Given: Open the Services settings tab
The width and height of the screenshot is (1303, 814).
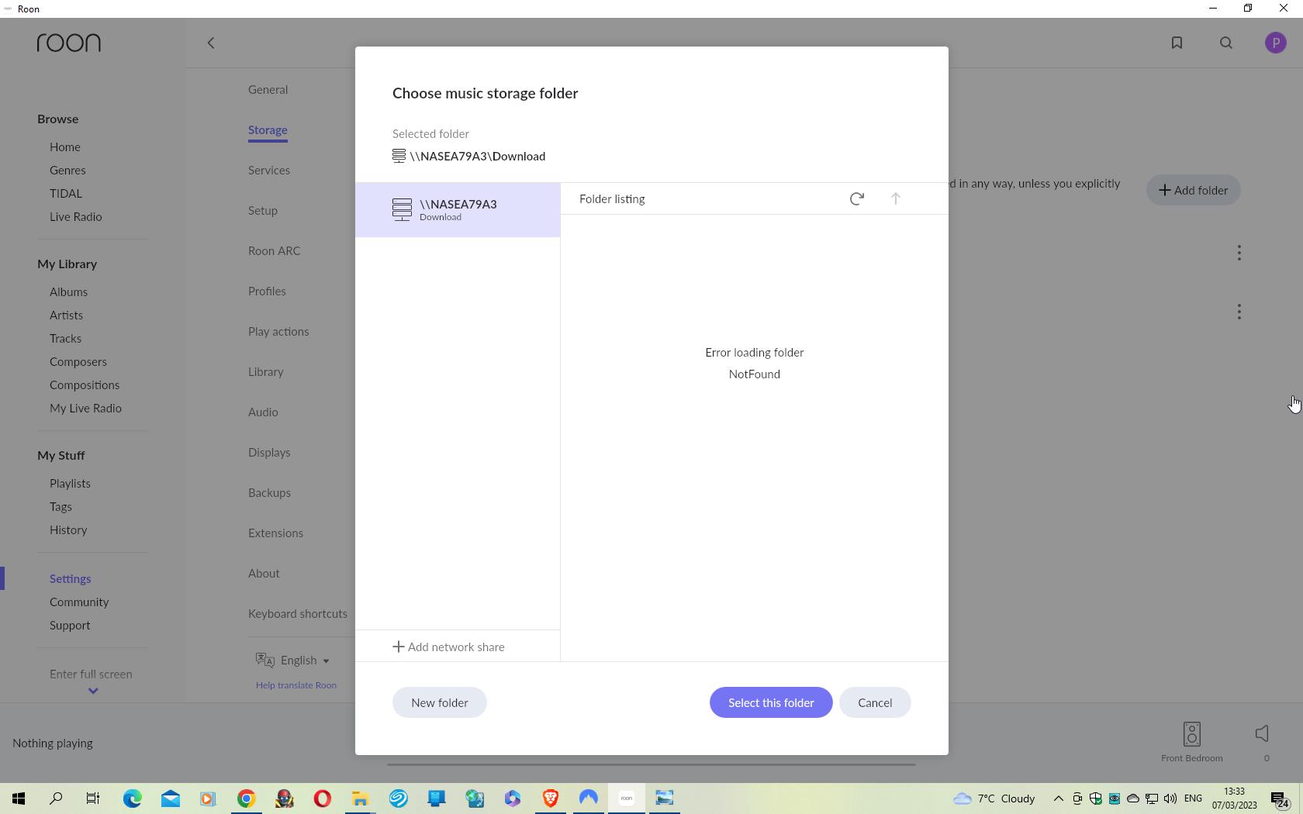Looking at the screenshot, I should (269, 170).
